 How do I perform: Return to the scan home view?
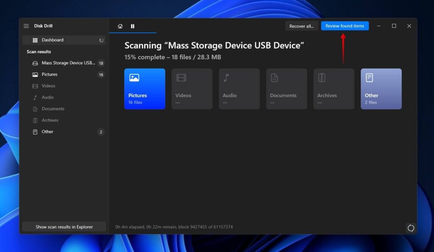[120, 26]
